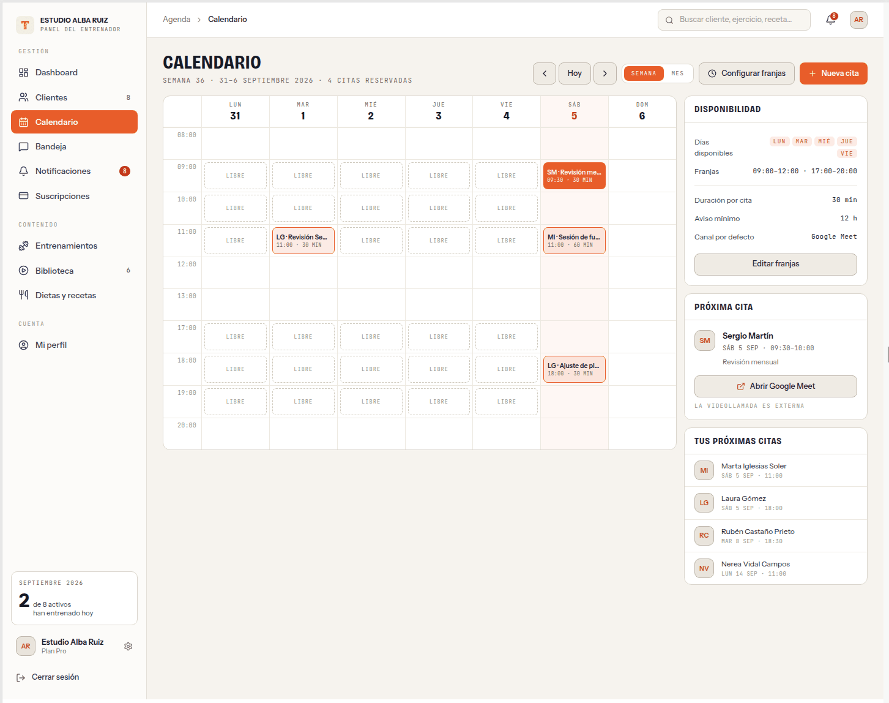
Task: Click Editar franjas button
Action: coord(776,264)
